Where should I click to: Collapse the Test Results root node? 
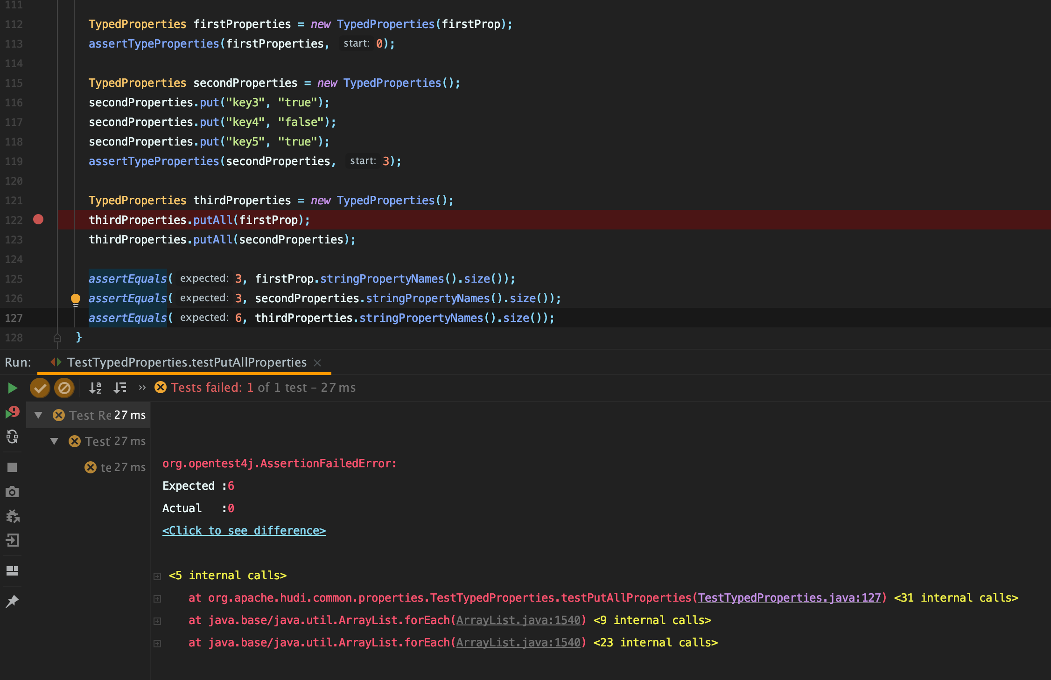click(39, 415)
